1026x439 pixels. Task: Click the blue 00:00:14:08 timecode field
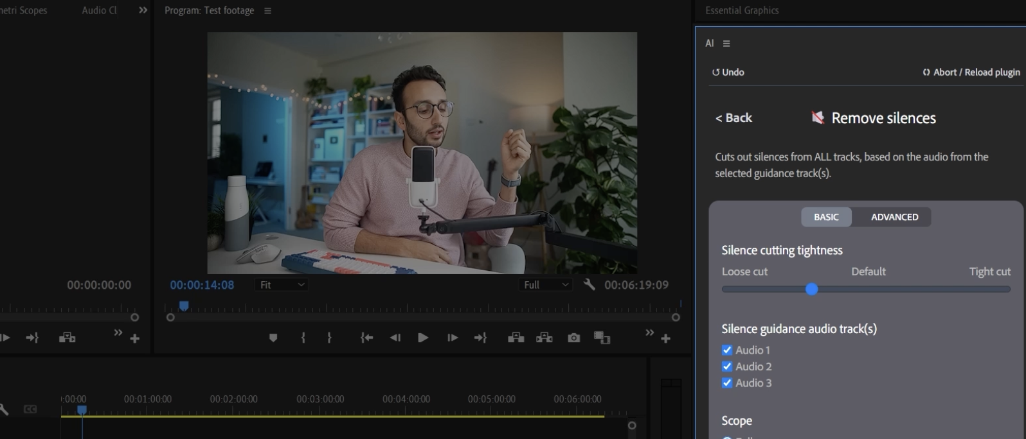pyautogui.click(x=202, y=284)
